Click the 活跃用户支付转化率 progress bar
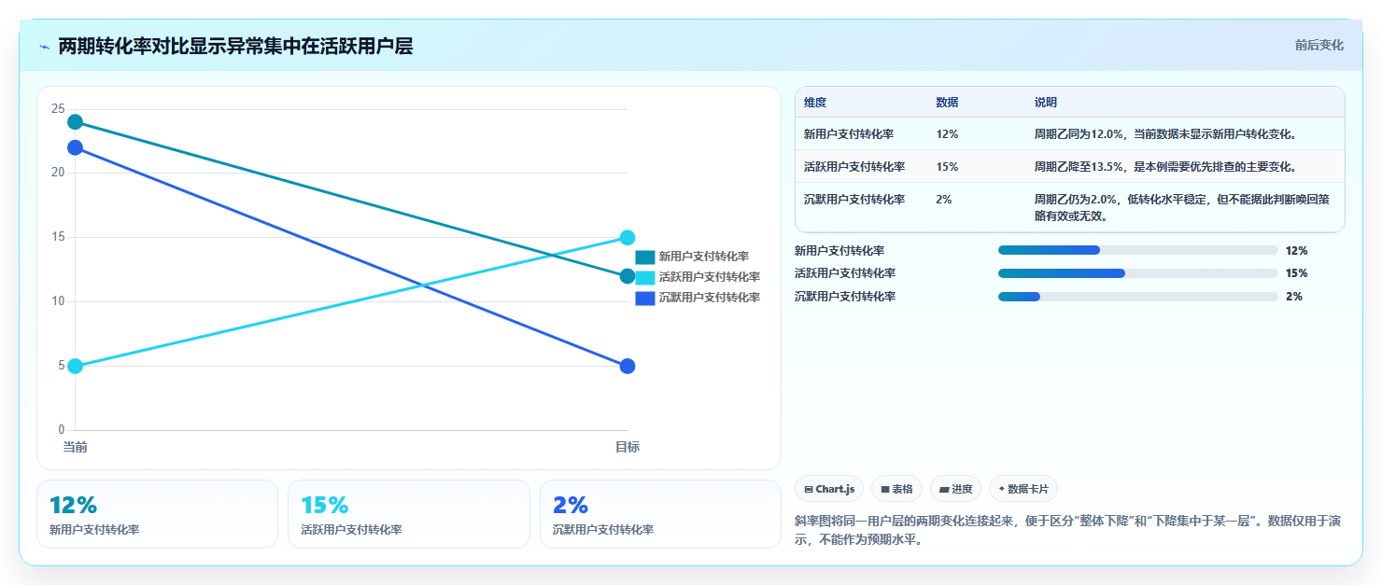The height and width of the screenshot is (585, 1382). 1137,273
